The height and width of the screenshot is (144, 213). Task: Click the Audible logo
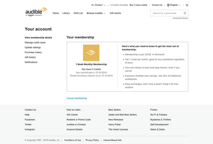point(36,12)
